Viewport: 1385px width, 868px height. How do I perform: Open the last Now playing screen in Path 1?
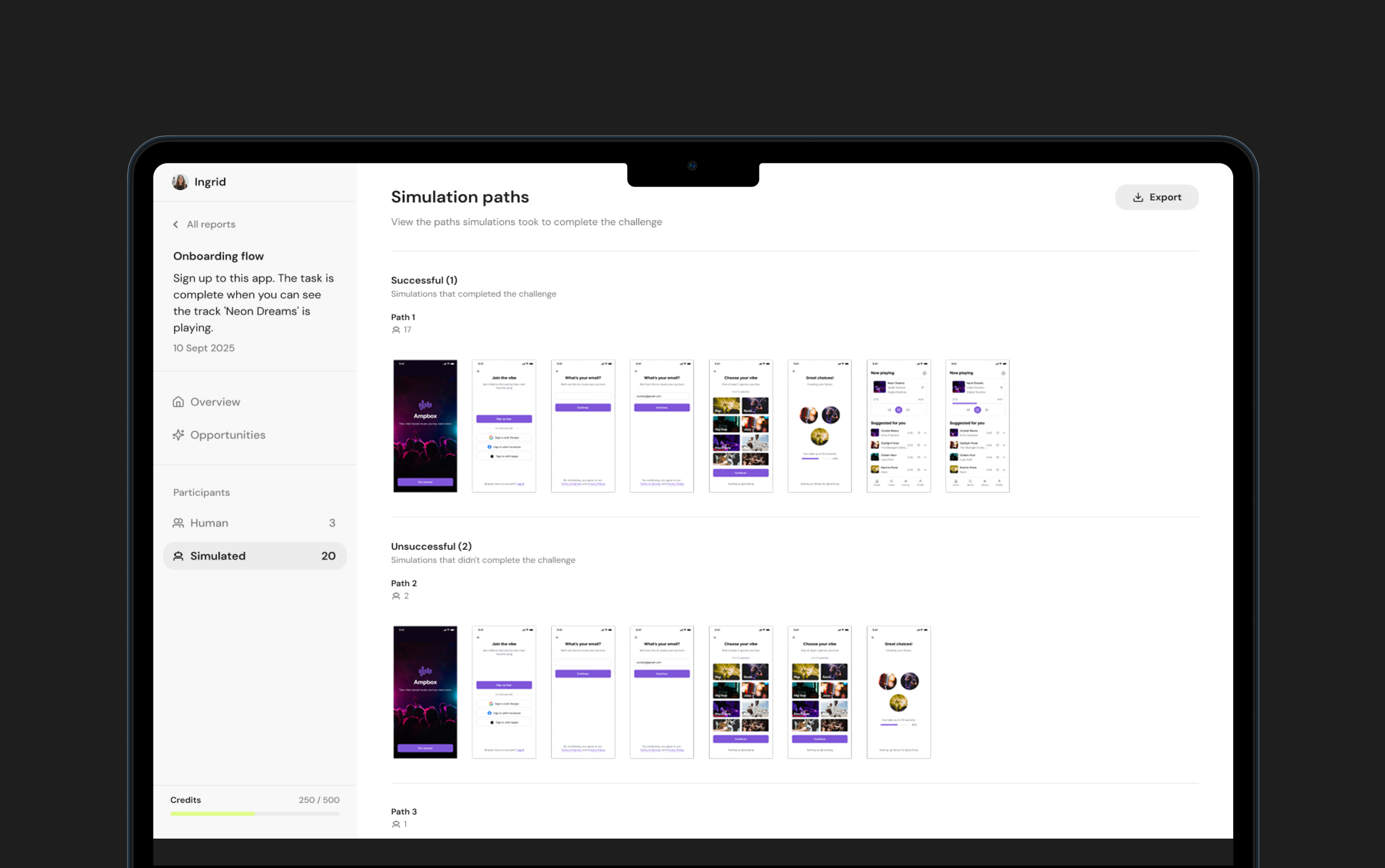pos(977,426)
